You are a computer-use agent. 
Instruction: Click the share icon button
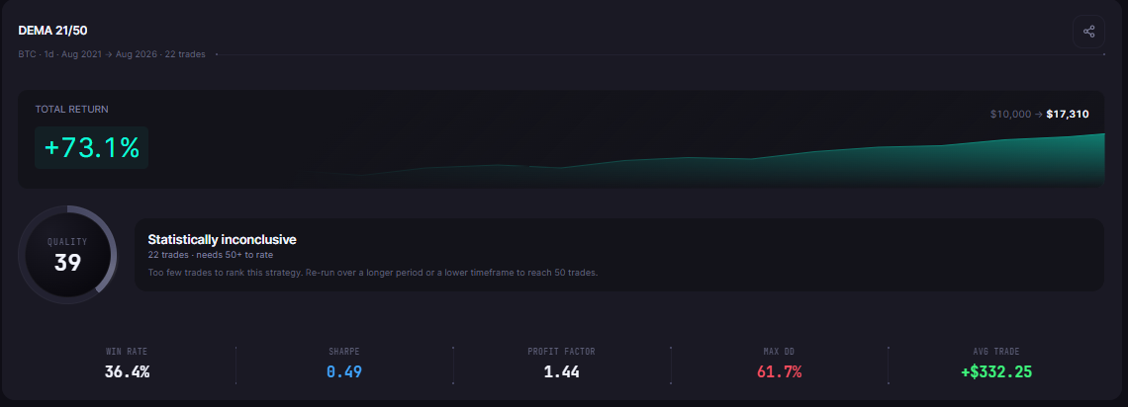coord(1088,32)
